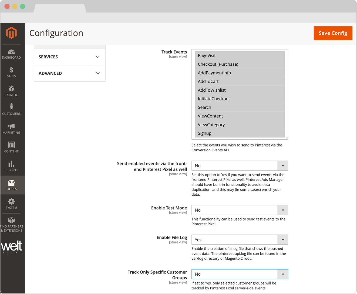Click the Magento logo icon
This screenshot has height=294, width=357.
click(x=11, y=33)
